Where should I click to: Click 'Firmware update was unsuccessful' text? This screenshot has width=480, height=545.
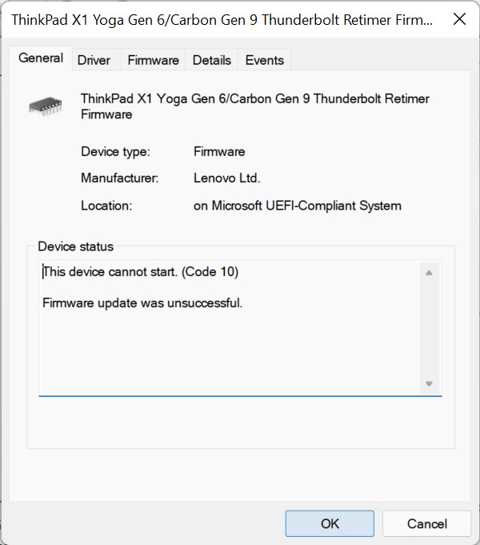142,303
